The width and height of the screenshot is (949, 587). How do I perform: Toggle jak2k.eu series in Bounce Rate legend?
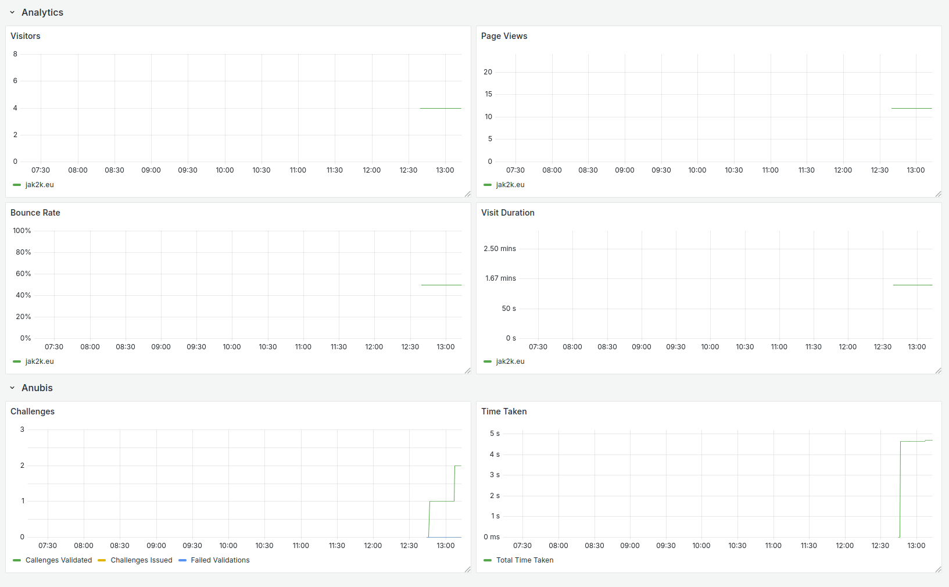[40, 361]
